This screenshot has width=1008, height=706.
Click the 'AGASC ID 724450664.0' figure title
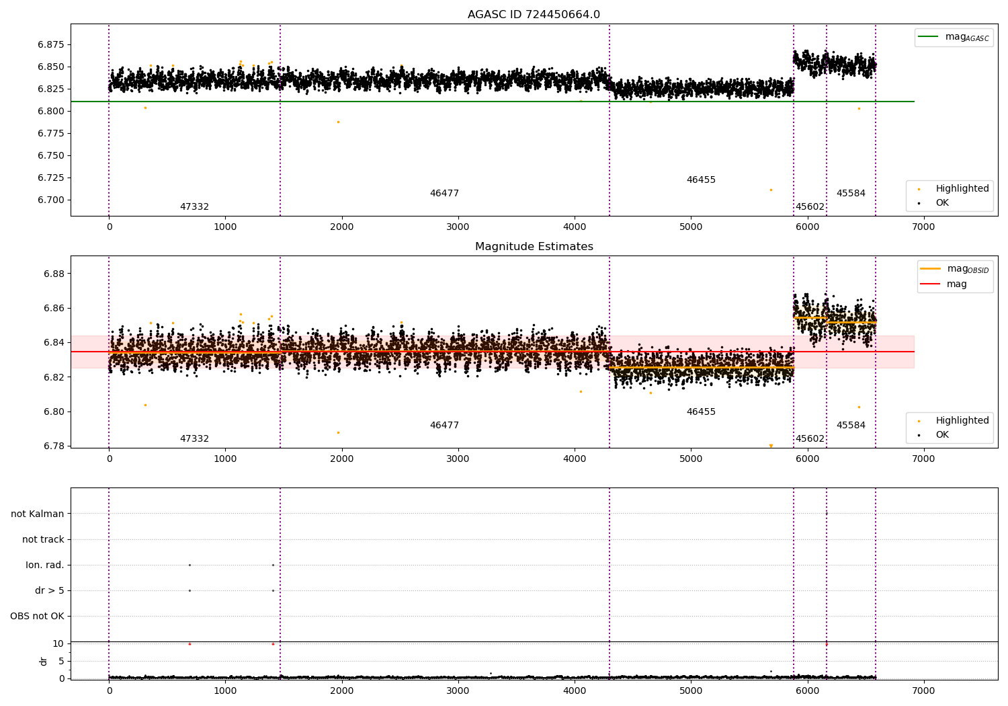(x=534, y=15)
